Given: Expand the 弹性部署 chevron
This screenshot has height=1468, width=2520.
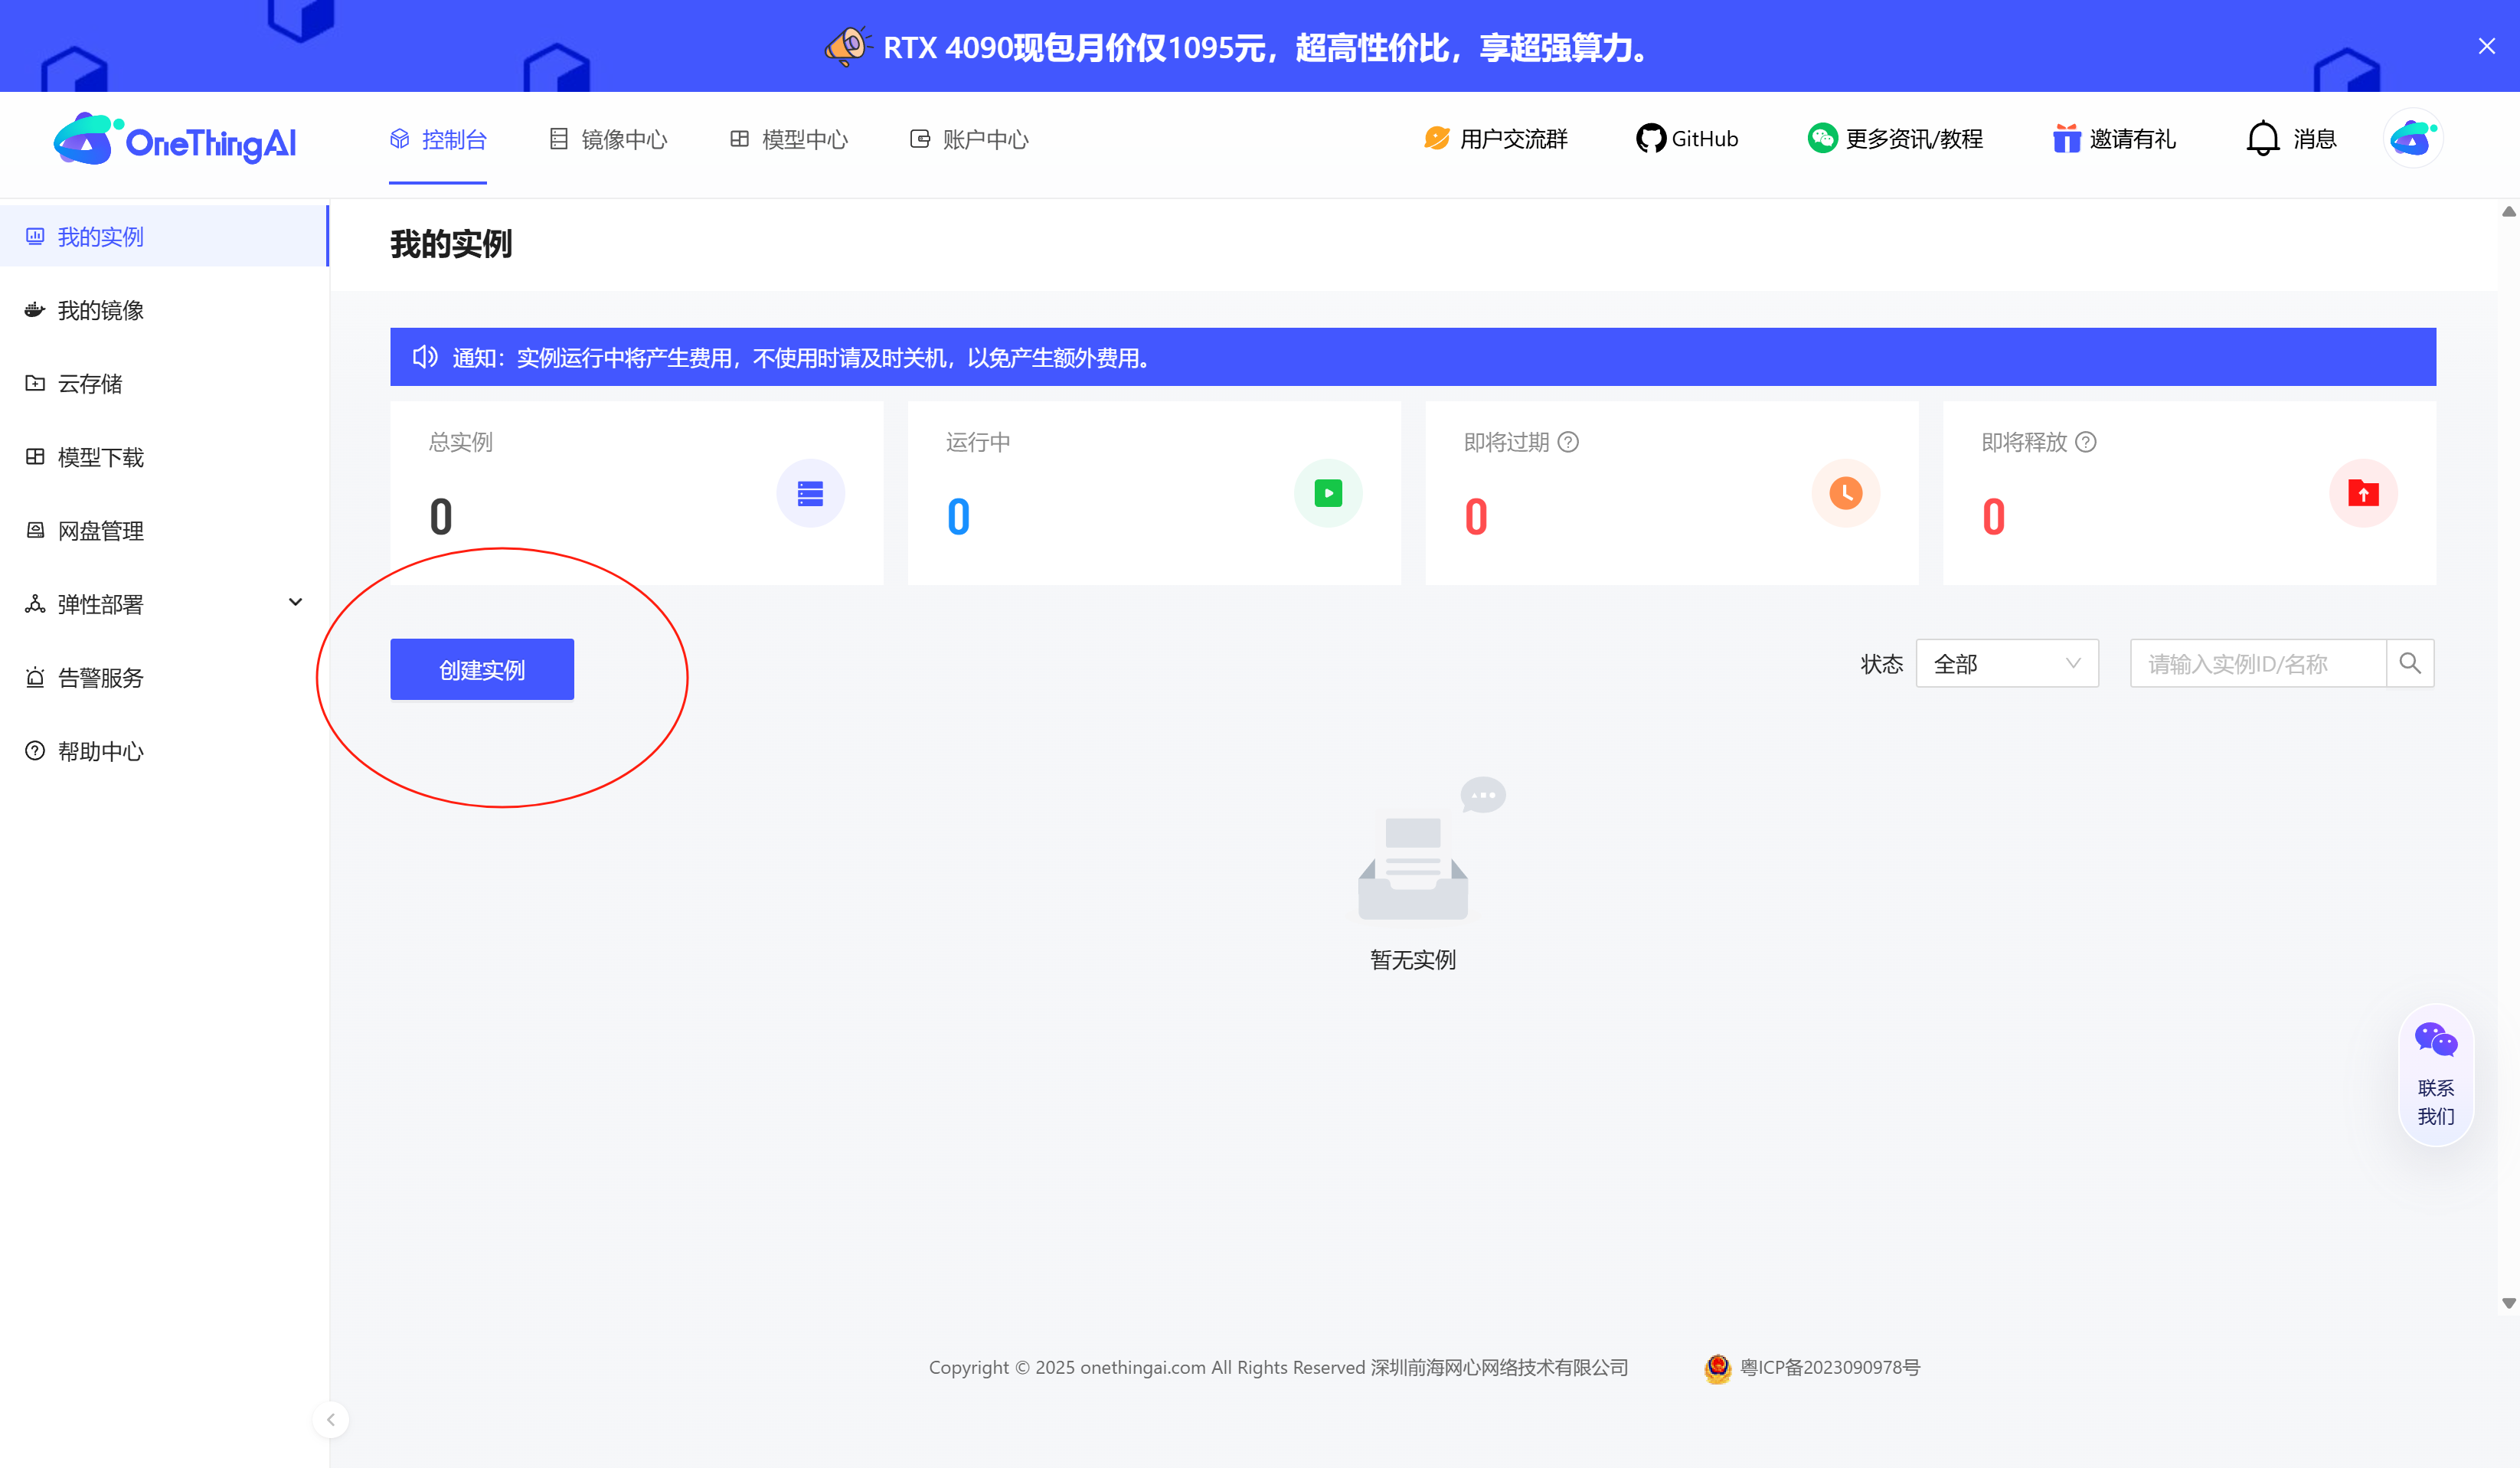Looking at the screenshot, I should point(295,602).
